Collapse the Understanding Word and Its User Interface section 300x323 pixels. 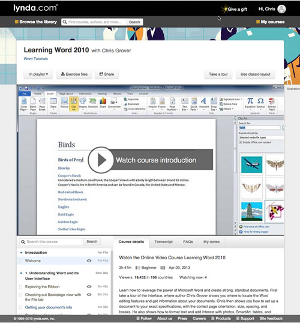coord(21,273)
